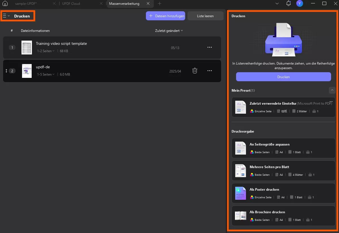Click the 6.0 MB file size
The image size is (339, 233).
[65, 74]
